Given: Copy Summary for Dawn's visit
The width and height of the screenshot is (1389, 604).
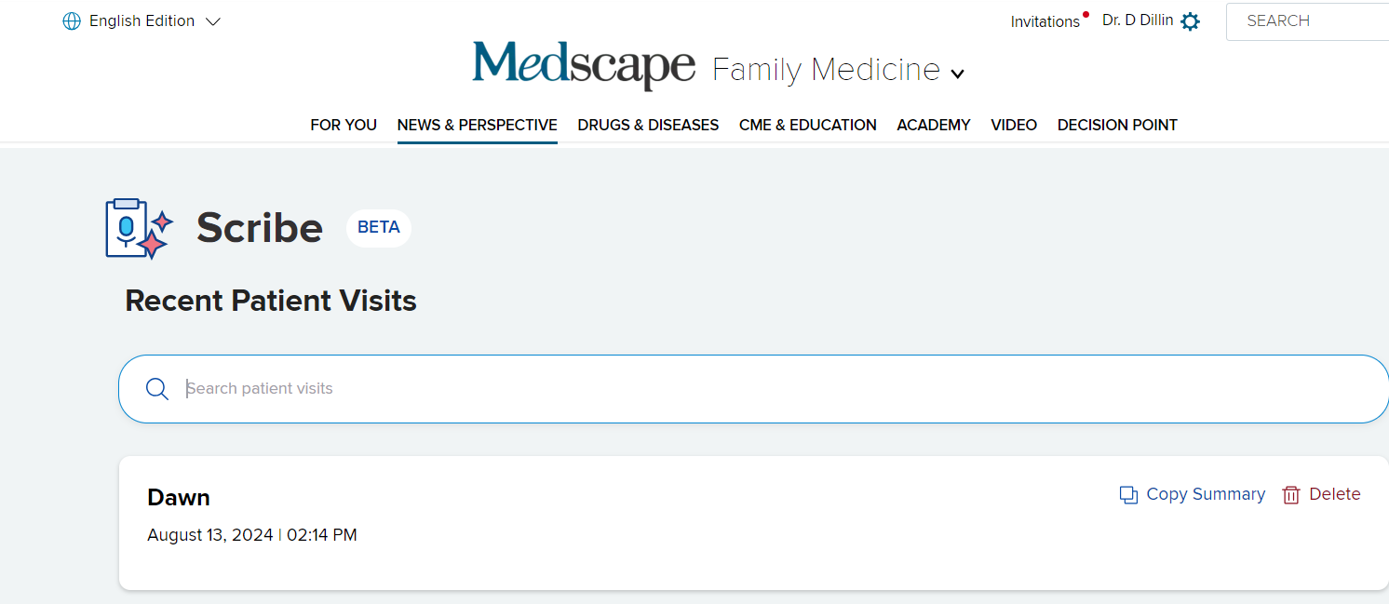Looking at the screenshot, I should 1205,494.
